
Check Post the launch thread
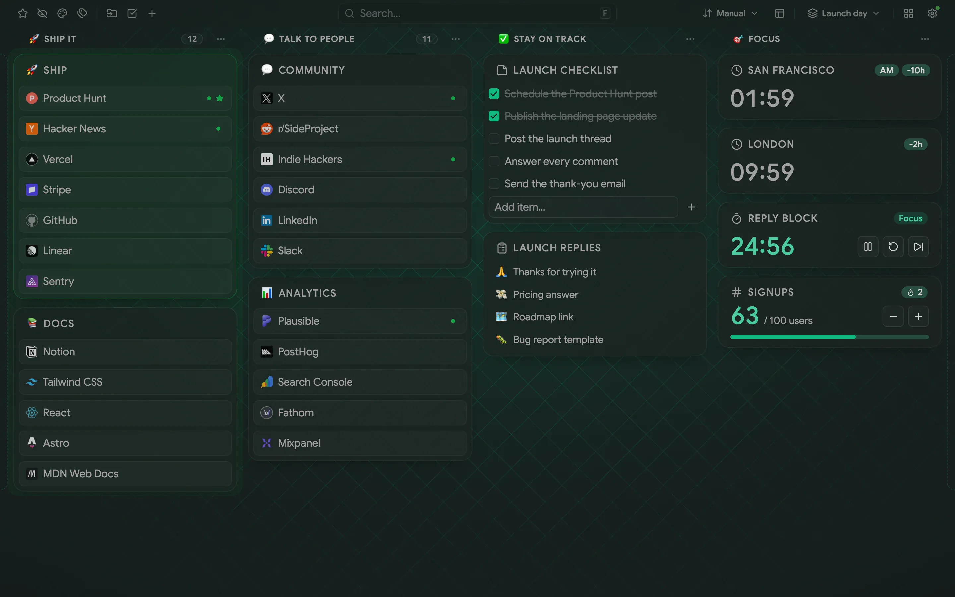494,139
